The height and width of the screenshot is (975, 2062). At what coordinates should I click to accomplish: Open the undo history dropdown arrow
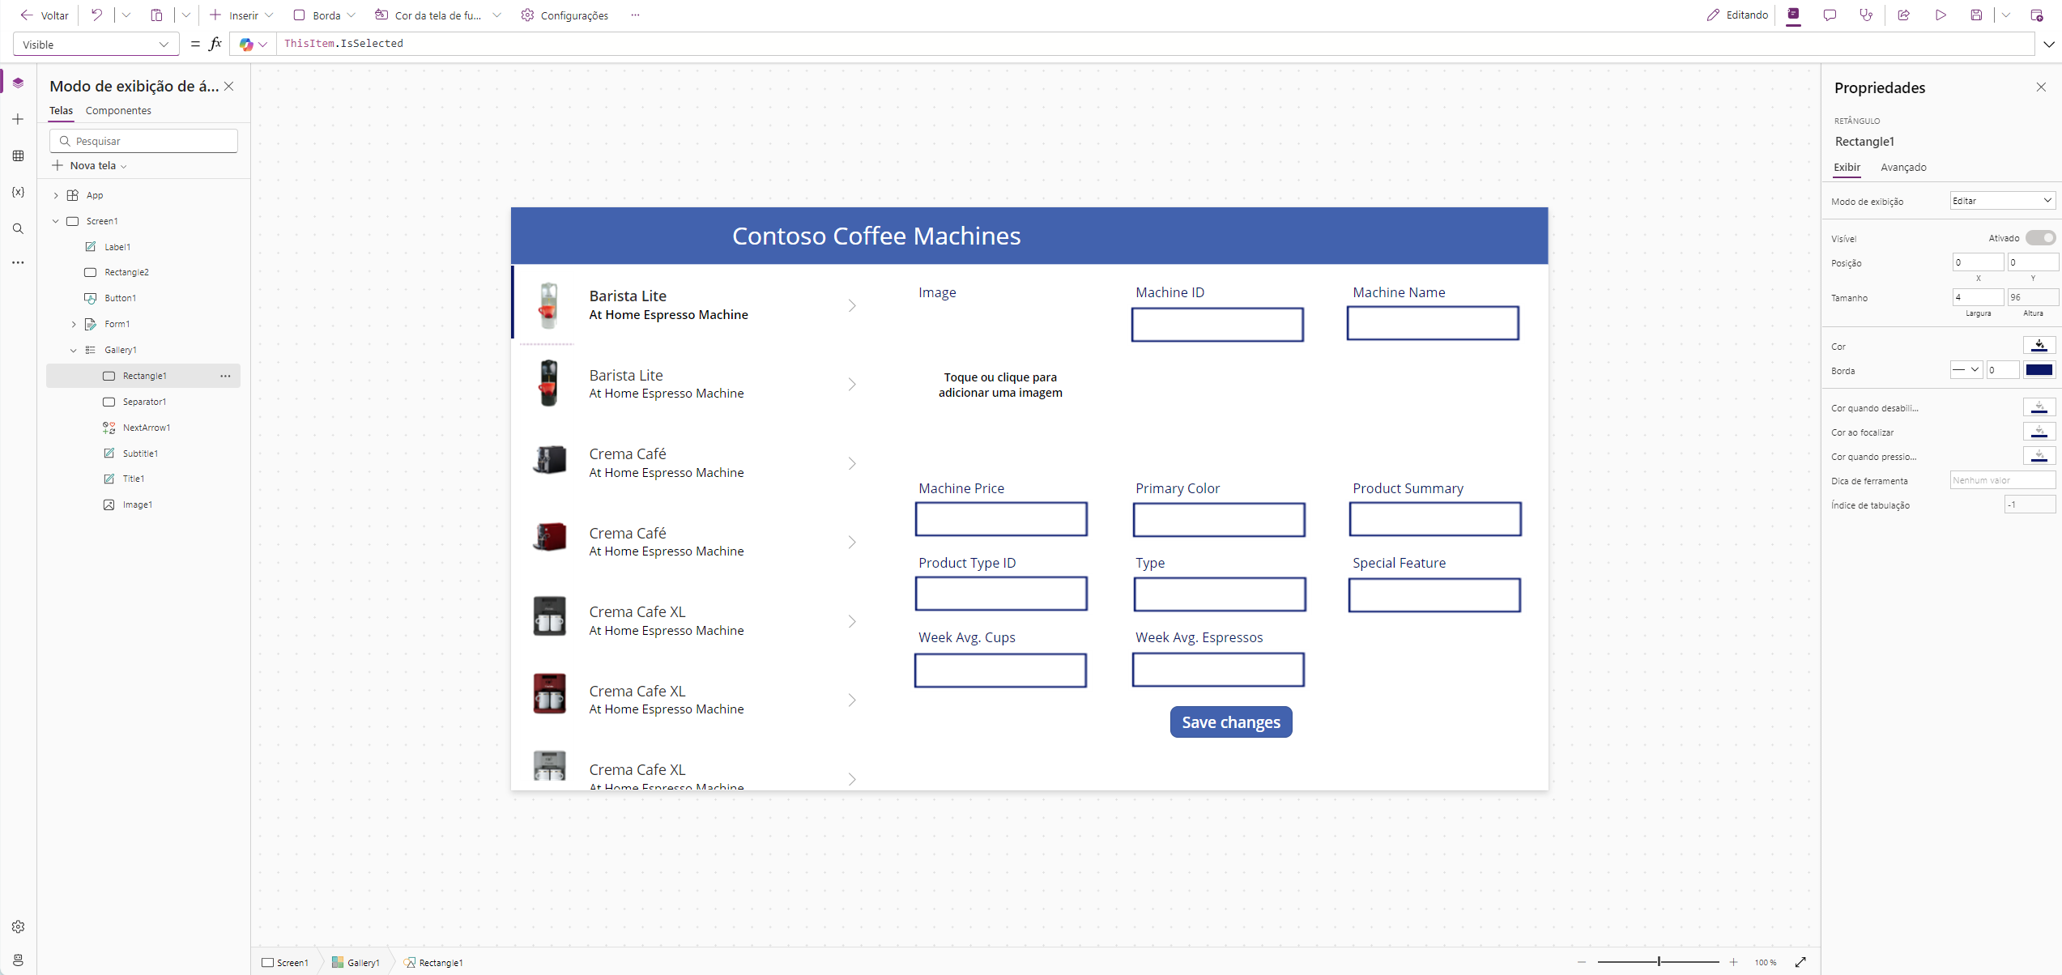click(126, 15)
